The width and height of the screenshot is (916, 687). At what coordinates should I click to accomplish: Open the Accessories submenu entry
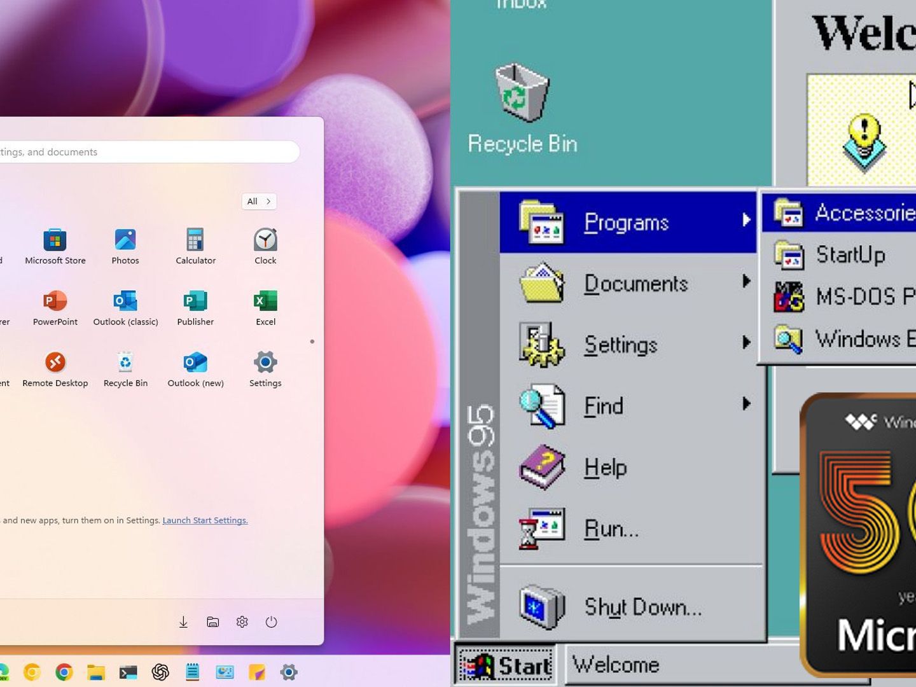840,212
